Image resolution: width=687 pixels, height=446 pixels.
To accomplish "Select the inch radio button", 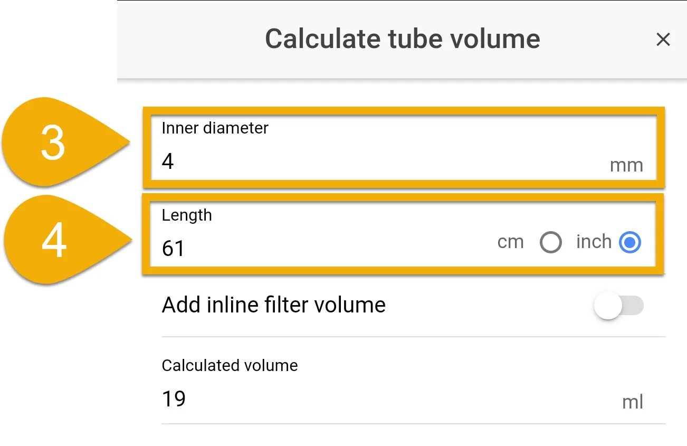I will [x=630, y=243].
